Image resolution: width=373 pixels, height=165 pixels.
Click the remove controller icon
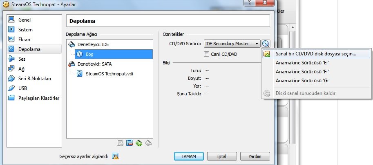[148, 143]
